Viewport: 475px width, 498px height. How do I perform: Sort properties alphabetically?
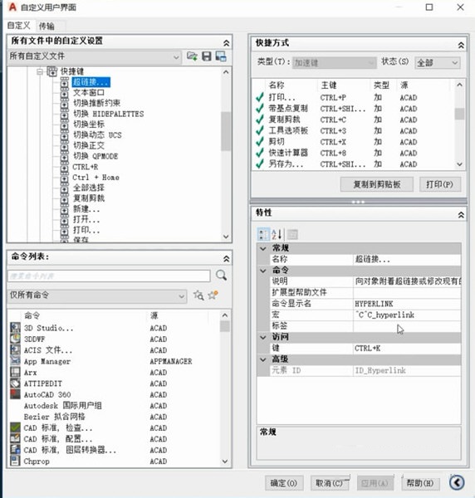(x=277, y=234)
